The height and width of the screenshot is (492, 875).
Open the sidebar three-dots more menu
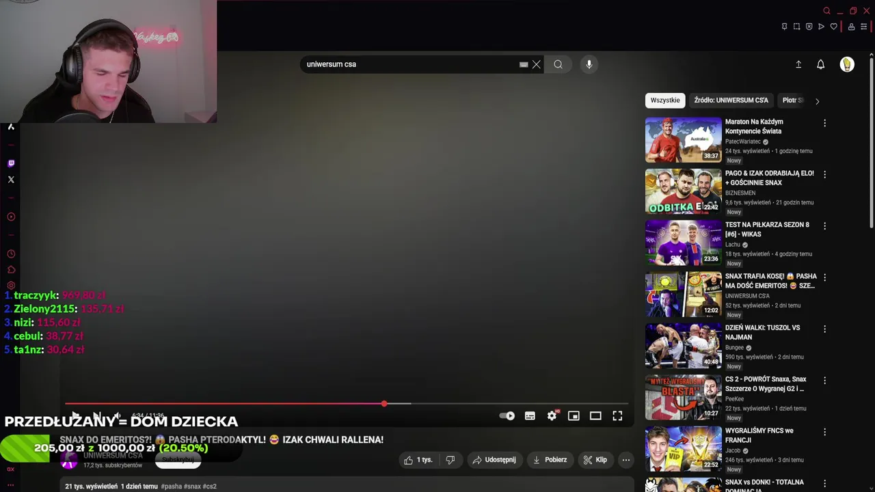[x=11, y=484]
